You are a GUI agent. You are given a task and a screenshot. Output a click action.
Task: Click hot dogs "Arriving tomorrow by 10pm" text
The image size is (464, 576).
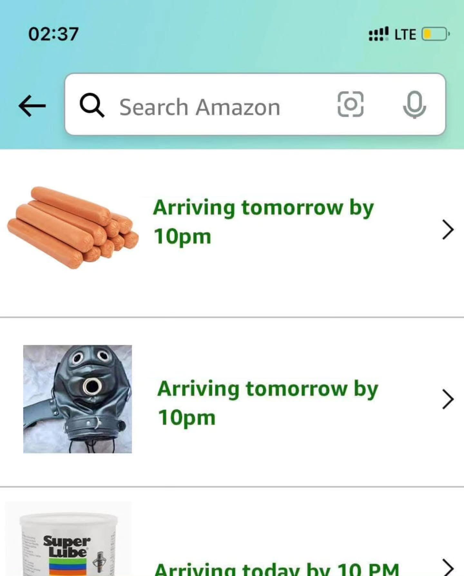[x=263, y=222]
